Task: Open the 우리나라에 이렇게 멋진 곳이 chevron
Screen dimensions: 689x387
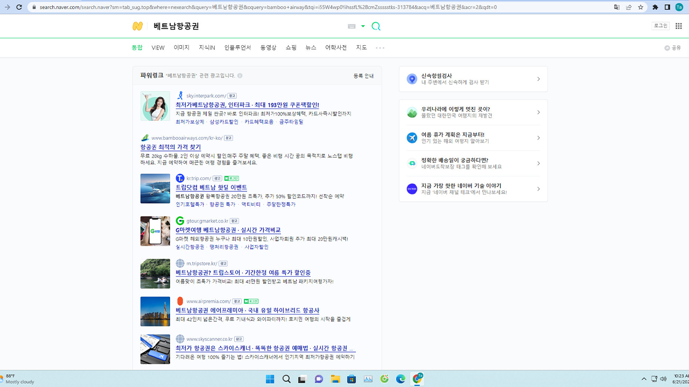Action: coord(538,112)
